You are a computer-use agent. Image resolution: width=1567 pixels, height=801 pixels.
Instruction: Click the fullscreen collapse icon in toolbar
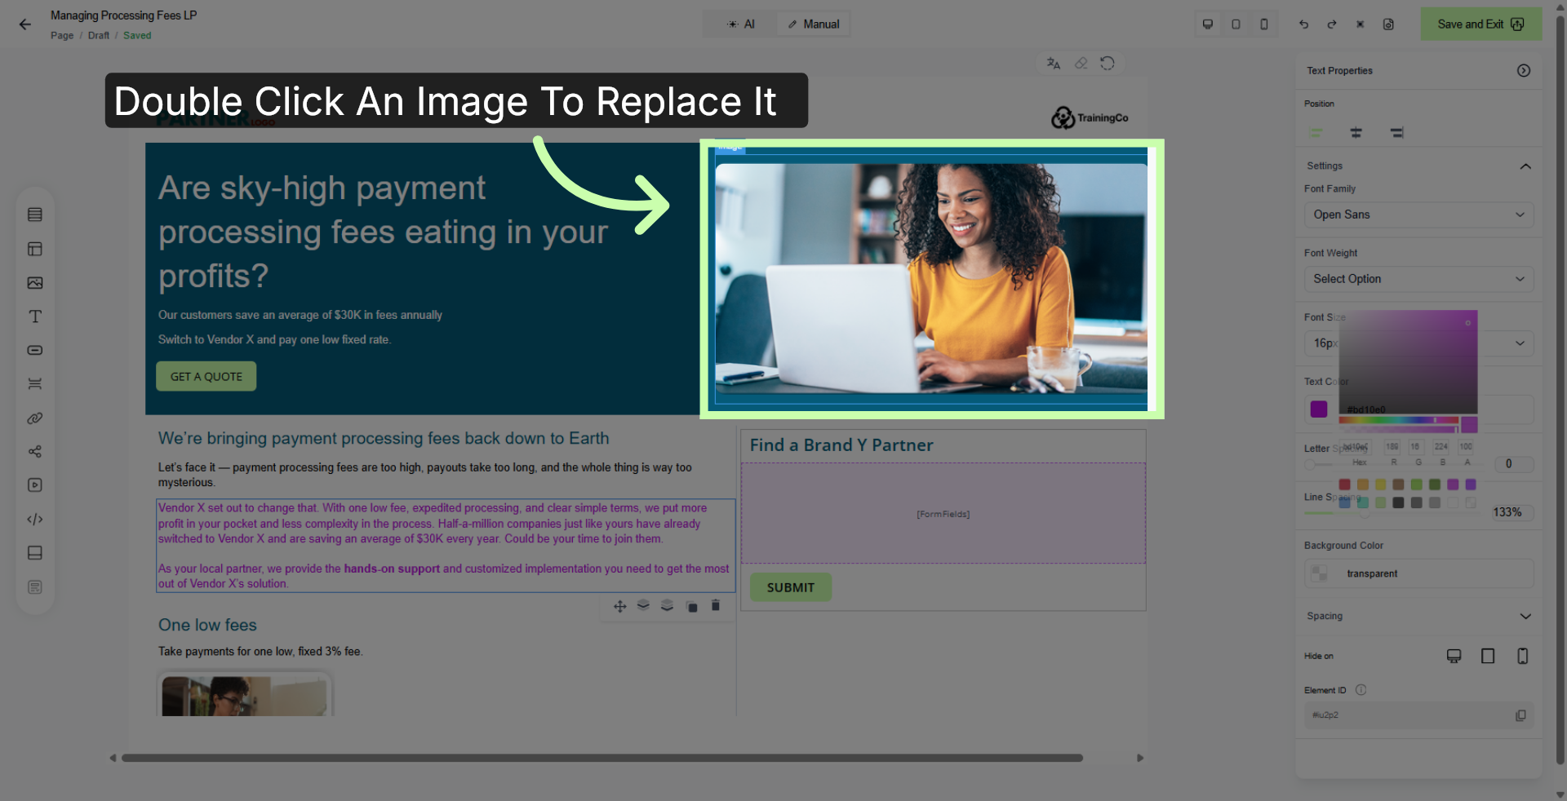tap(1360, 24)
